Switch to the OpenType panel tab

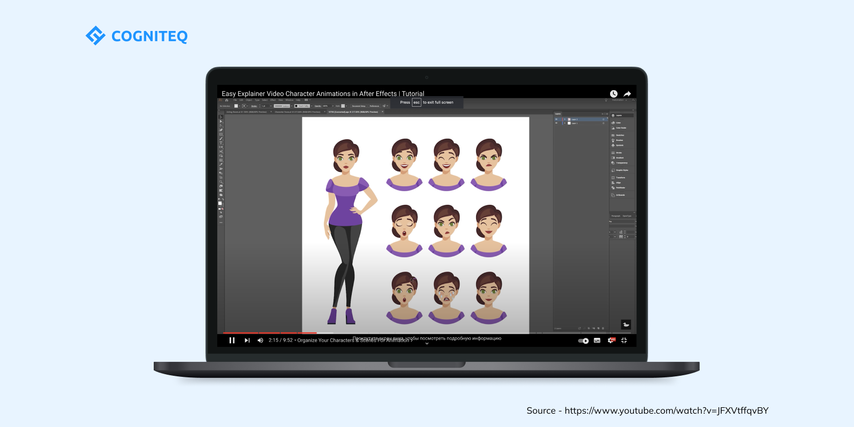[x=627, y=216]
